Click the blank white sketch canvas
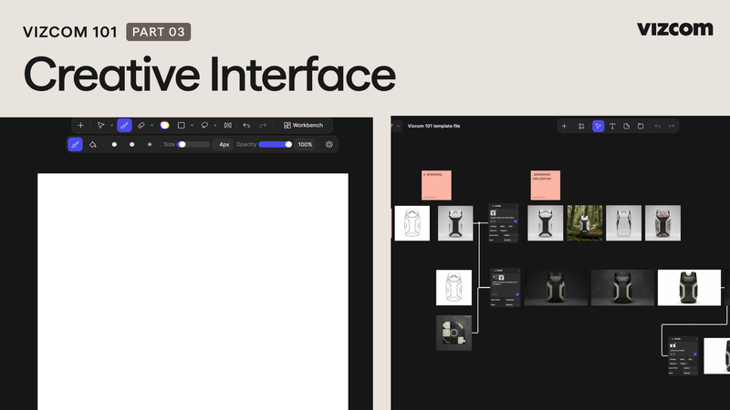This screenshot has width=730, height=410. (193, 292)
